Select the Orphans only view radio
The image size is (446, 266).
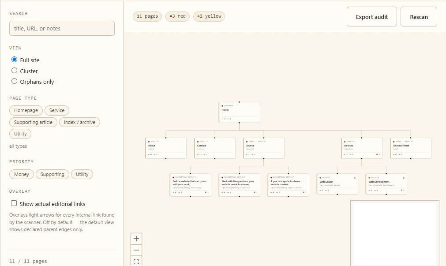(14, 81)
